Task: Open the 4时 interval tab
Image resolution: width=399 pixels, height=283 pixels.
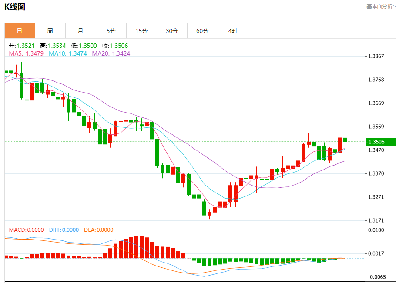Action: 233,31
